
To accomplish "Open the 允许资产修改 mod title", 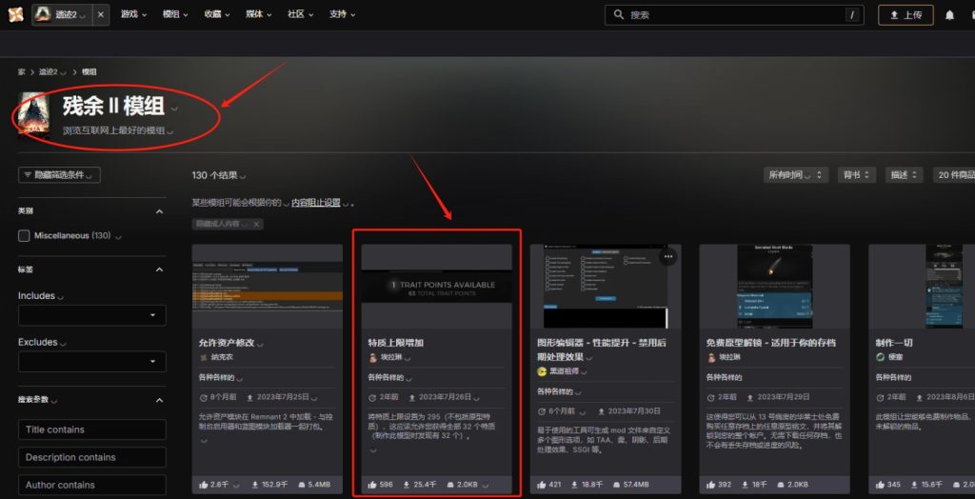I will (x=227, y=343).
